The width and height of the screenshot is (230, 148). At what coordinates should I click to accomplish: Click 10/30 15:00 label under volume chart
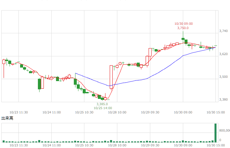click(x=216, y=145)
